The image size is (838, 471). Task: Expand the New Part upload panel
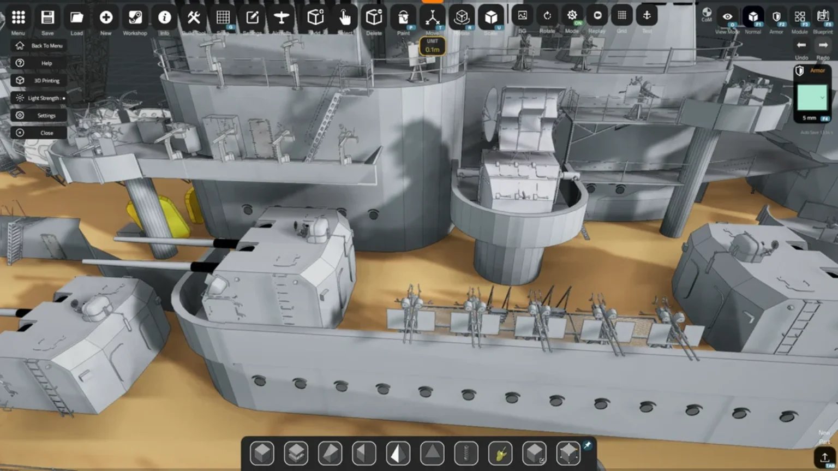(x=824, y=457)
